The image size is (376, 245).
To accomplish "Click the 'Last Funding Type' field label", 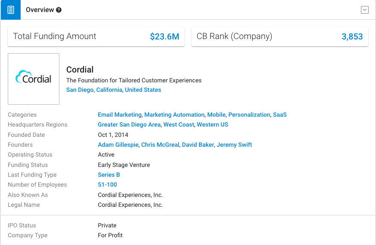I will pos(32,175).
